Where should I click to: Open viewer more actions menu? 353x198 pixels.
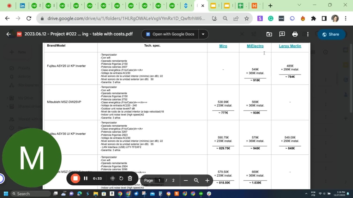coord(308,34)
